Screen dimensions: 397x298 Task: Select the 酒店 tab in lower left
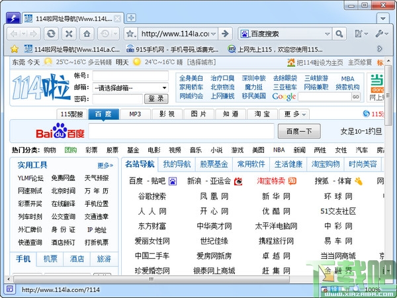point(77,259)
